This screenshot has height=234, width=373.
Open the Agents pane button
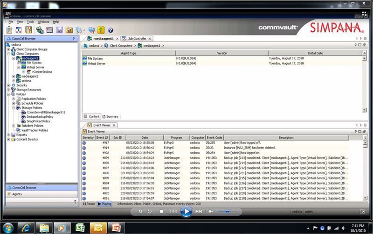41,194
